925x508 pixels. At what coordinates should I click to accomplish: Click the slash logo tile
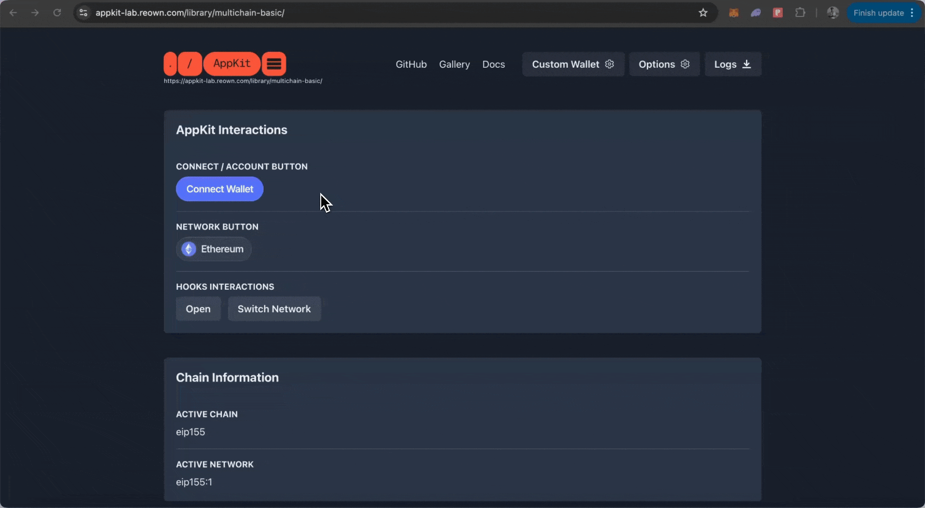(x=190, y=63)
